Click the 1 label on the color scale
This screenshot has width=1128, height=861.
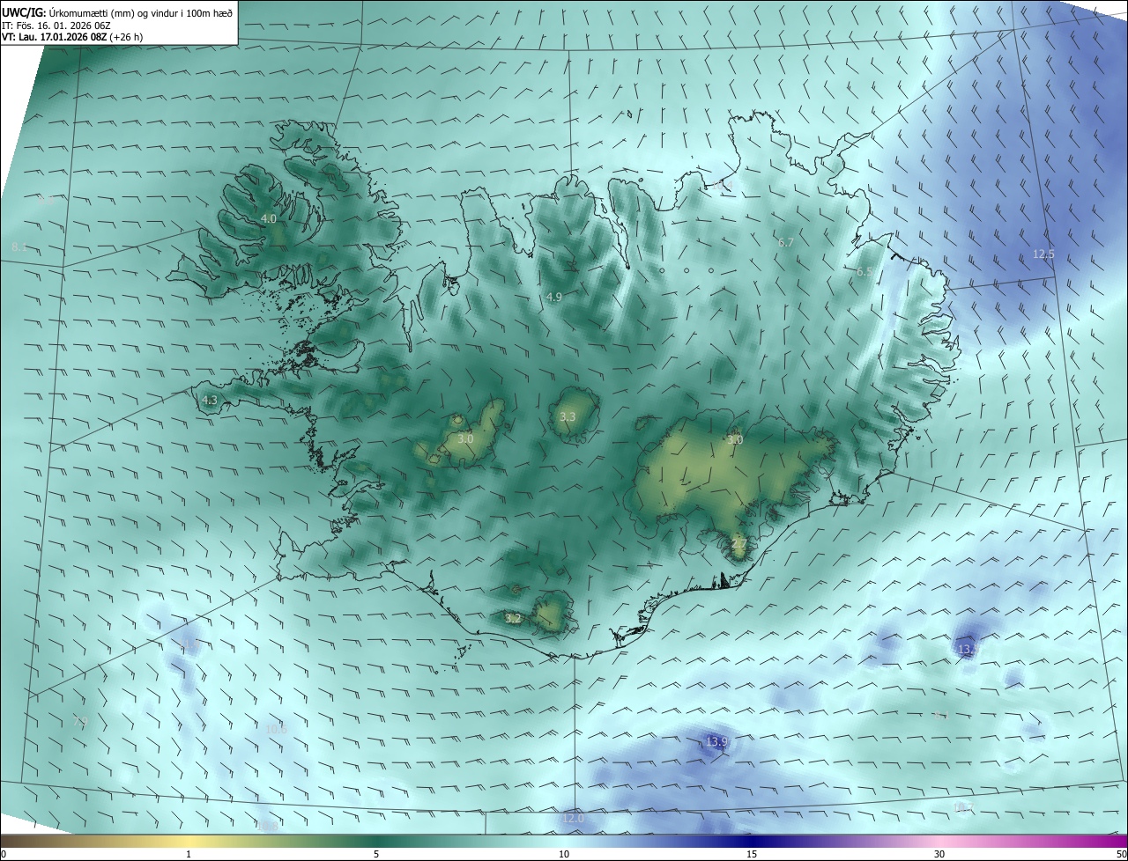click(x=189, y=854)
